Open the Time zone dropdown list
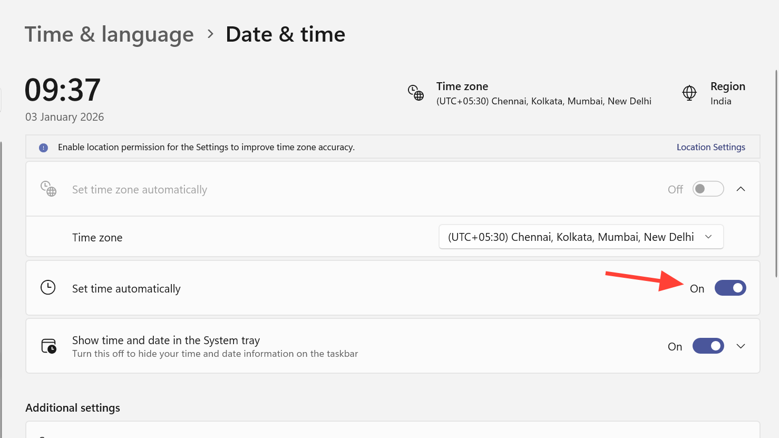Screen dimensions: 779x438 click(581, 237)
